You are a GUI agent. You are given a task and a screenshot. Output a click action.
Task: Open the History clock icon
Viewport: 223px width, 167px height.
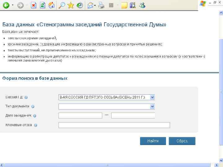coord(80,6)
